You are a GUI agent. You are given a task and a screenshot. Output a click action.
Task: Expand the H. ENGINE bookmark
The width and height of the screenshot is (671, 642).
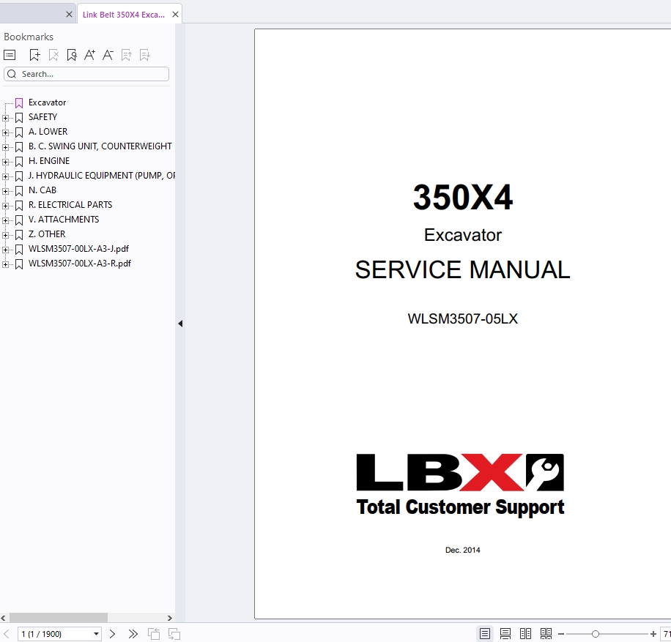click(x=5, y=162)
